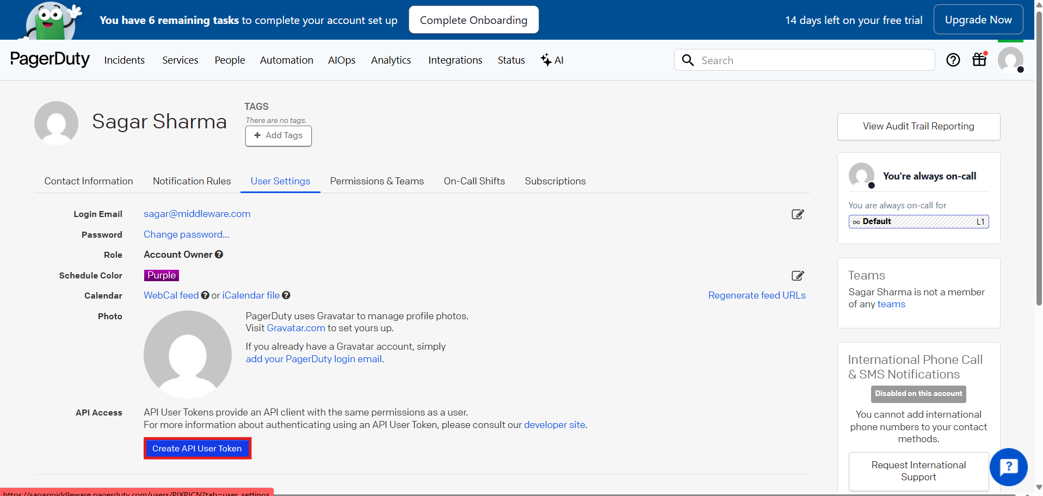This screenshot has height=496, width=1043.
Task: Open the profile avatar menu
Action: (x=1010, y=60)
